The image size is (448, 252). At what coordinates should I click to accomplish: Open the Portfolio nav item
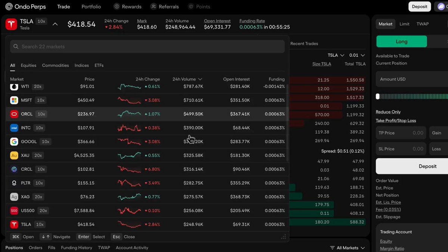click(91, 7)
